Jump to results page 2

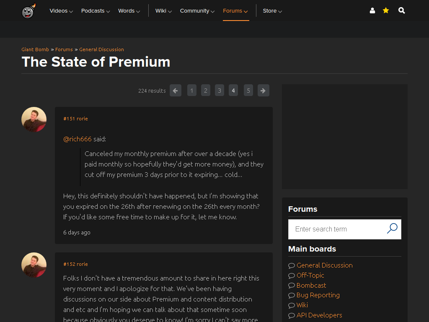[x=205, y=91]
